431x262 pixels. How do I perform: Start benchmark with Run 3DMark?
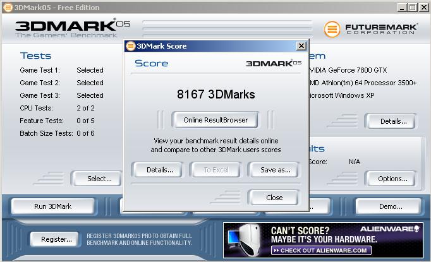(53, 206)
